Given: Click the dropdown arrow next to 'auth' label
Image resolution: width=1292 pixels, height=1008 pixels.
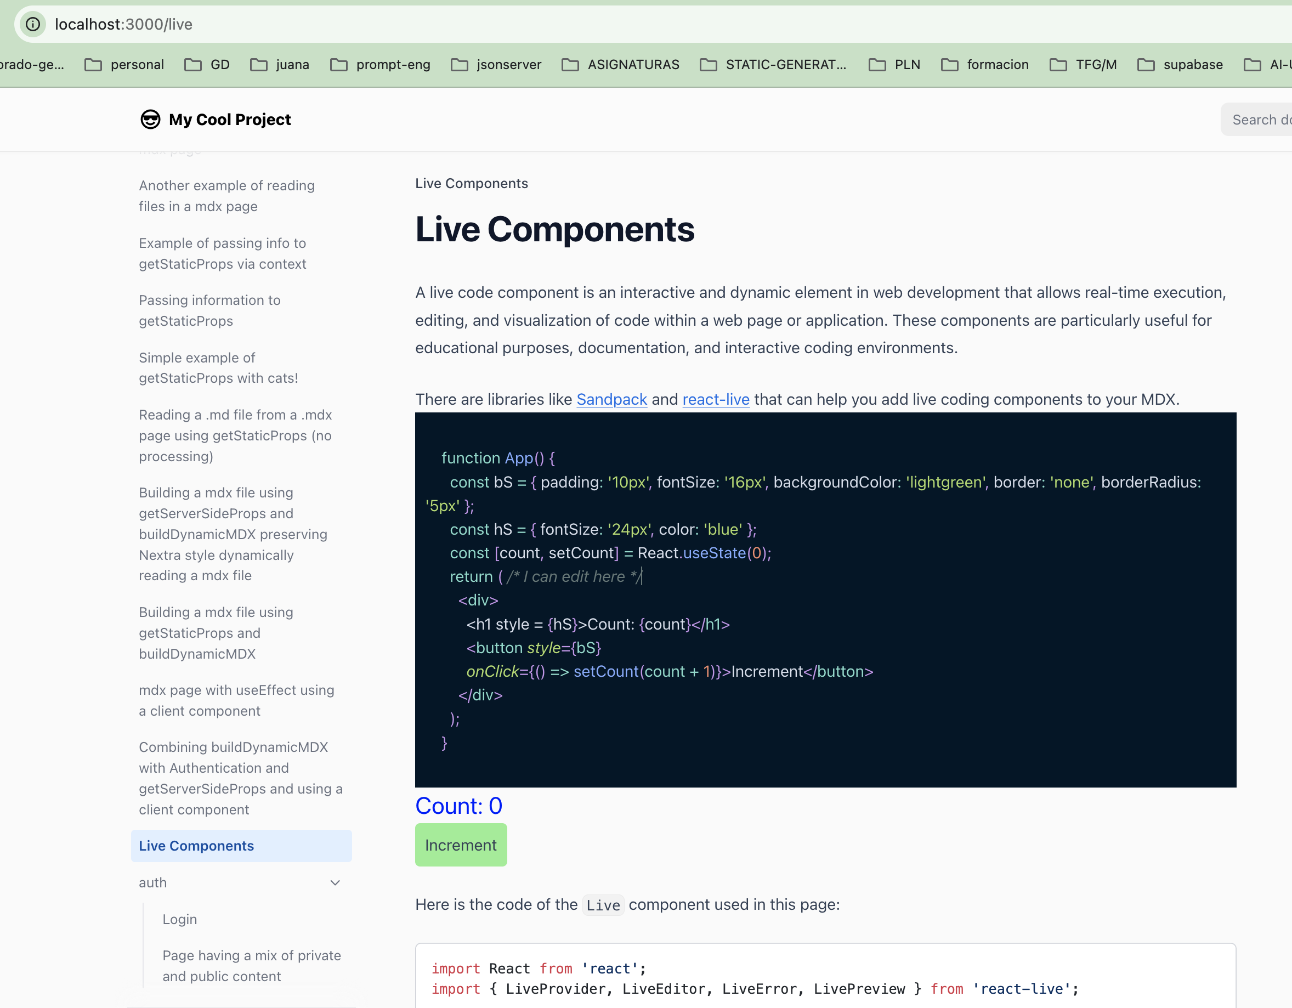Looking at the screenshot, I should coord(336,882).
